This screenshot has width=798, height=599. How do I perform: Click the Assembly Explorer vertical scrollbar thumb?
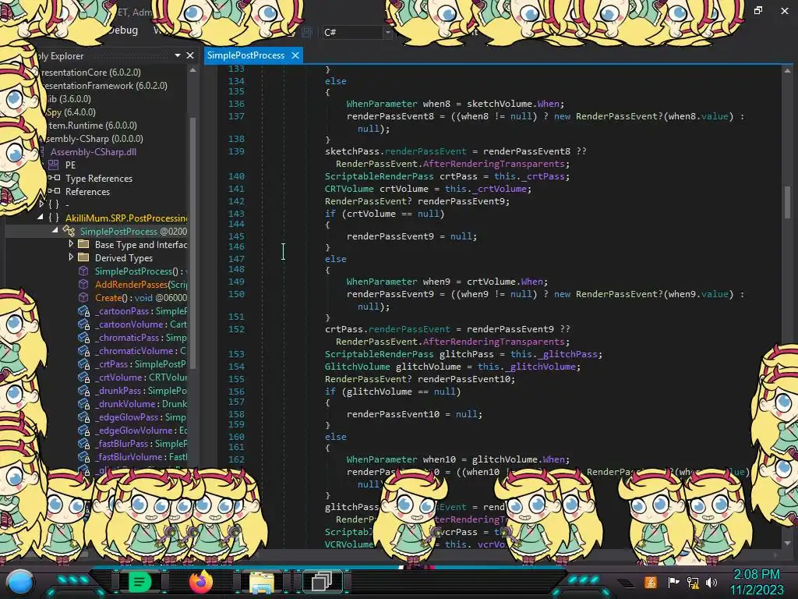point(193,243)
